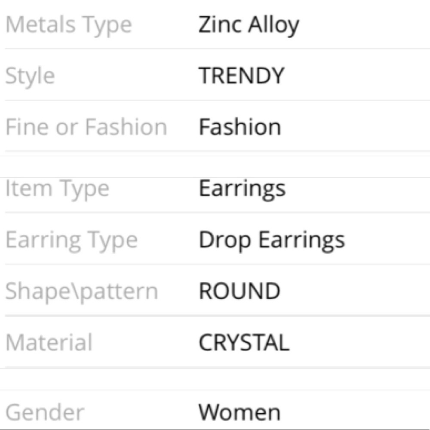Select the CRYSTAL material value
This screenshot has height=430, width=430.
(244, 343)
